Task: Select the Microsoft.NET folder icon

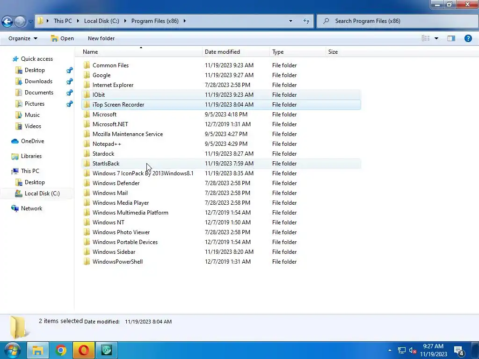Action: click(87, 124)
